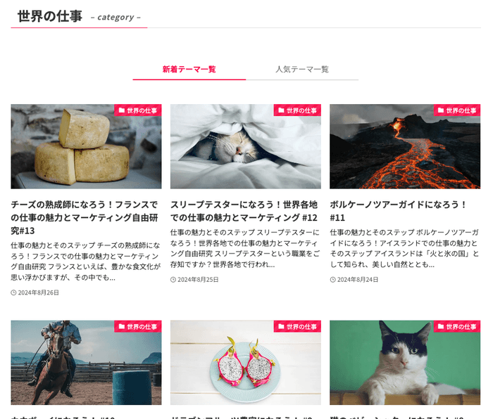Click 世界の仕事 category tag on cheese image

[138, 110]
